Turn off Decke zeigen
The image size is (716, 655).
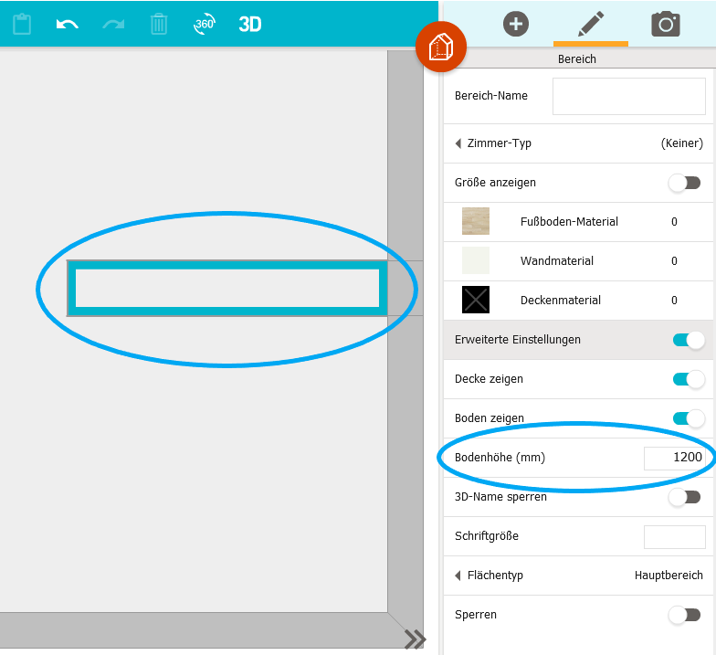688,379
